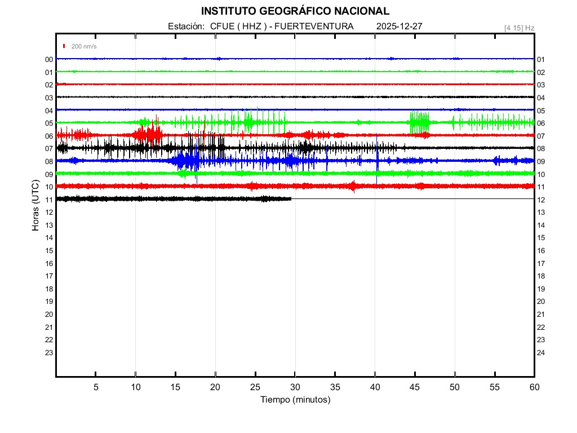Viewport: 577px width, 433px height.
Task: Click the [4 15] Hz filter label
Action: [519, 28]
